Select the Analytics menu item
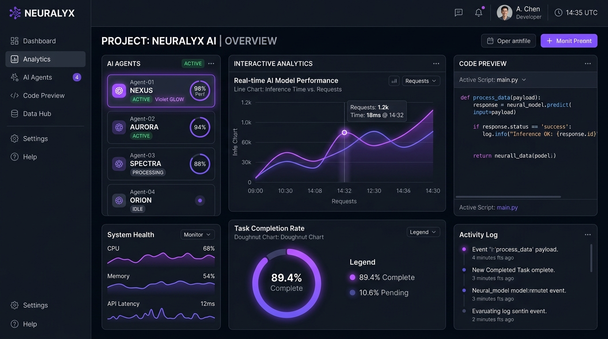Image resolution: width=608 pixels, height=339 pixels. click(46, 59)
